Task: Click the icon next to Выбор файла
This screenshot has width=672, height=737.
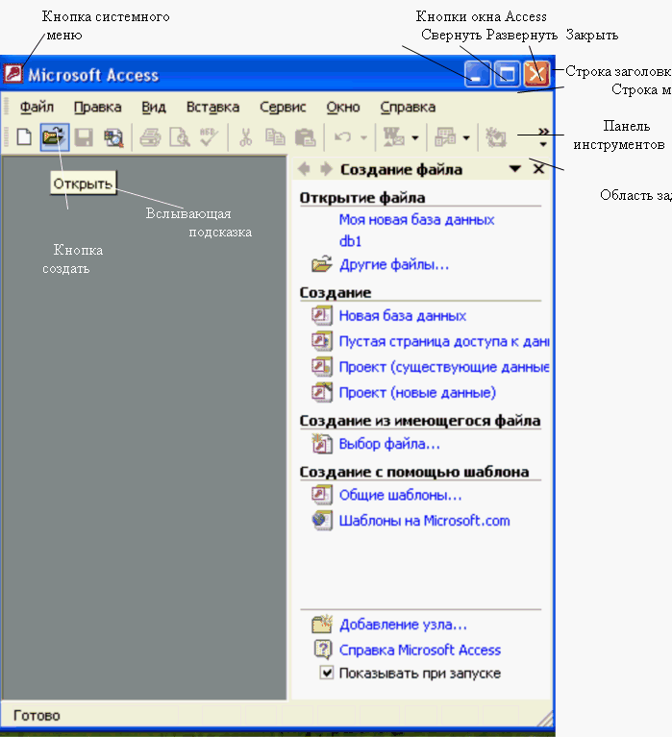Action: 322,443
